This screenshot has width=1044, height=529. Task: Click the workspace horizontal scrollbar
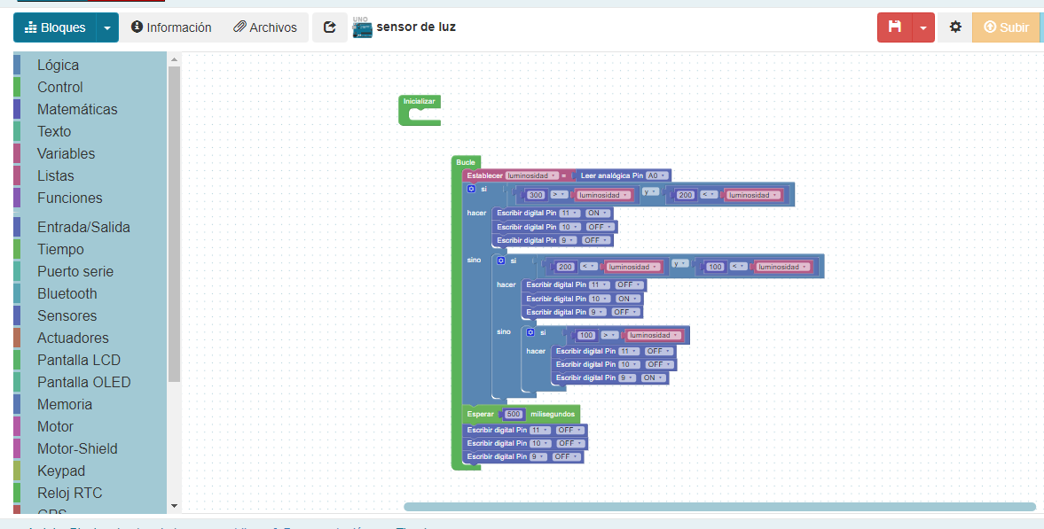(719, 507)
